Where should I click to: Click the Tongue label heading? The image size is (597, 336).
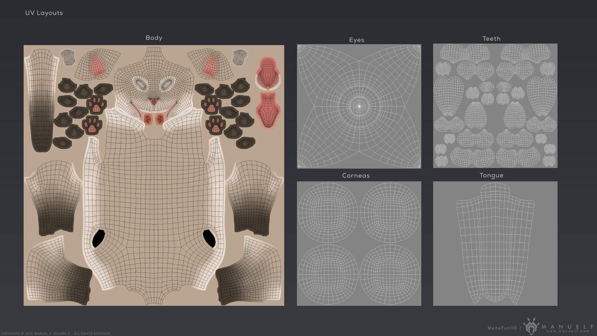point(491,175)
